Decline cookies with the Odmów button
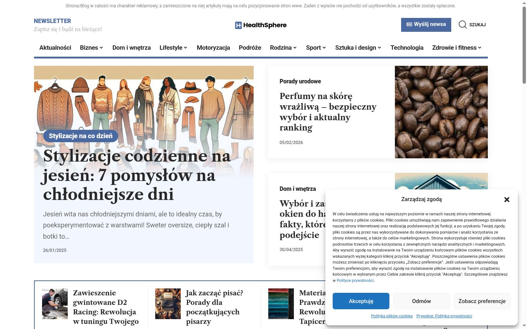Screen dimensions: 527x329 (422, 301)
